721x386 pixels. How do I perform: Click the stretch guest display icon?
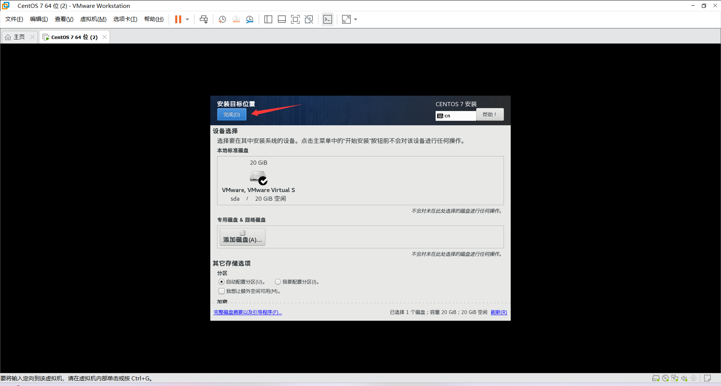[x=346, y=19]
